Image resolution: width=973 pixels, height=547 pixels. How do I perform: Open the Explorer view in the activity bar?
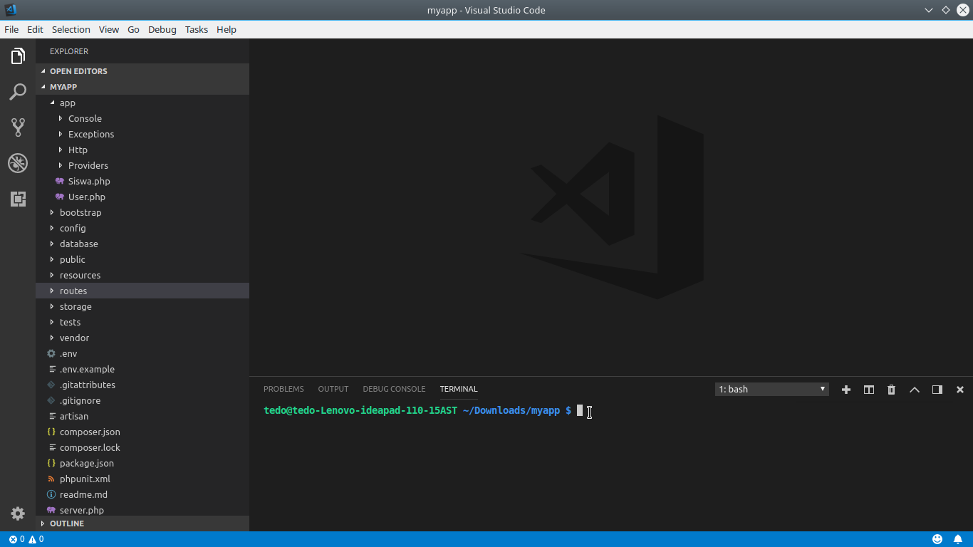(x=18, y=56)
